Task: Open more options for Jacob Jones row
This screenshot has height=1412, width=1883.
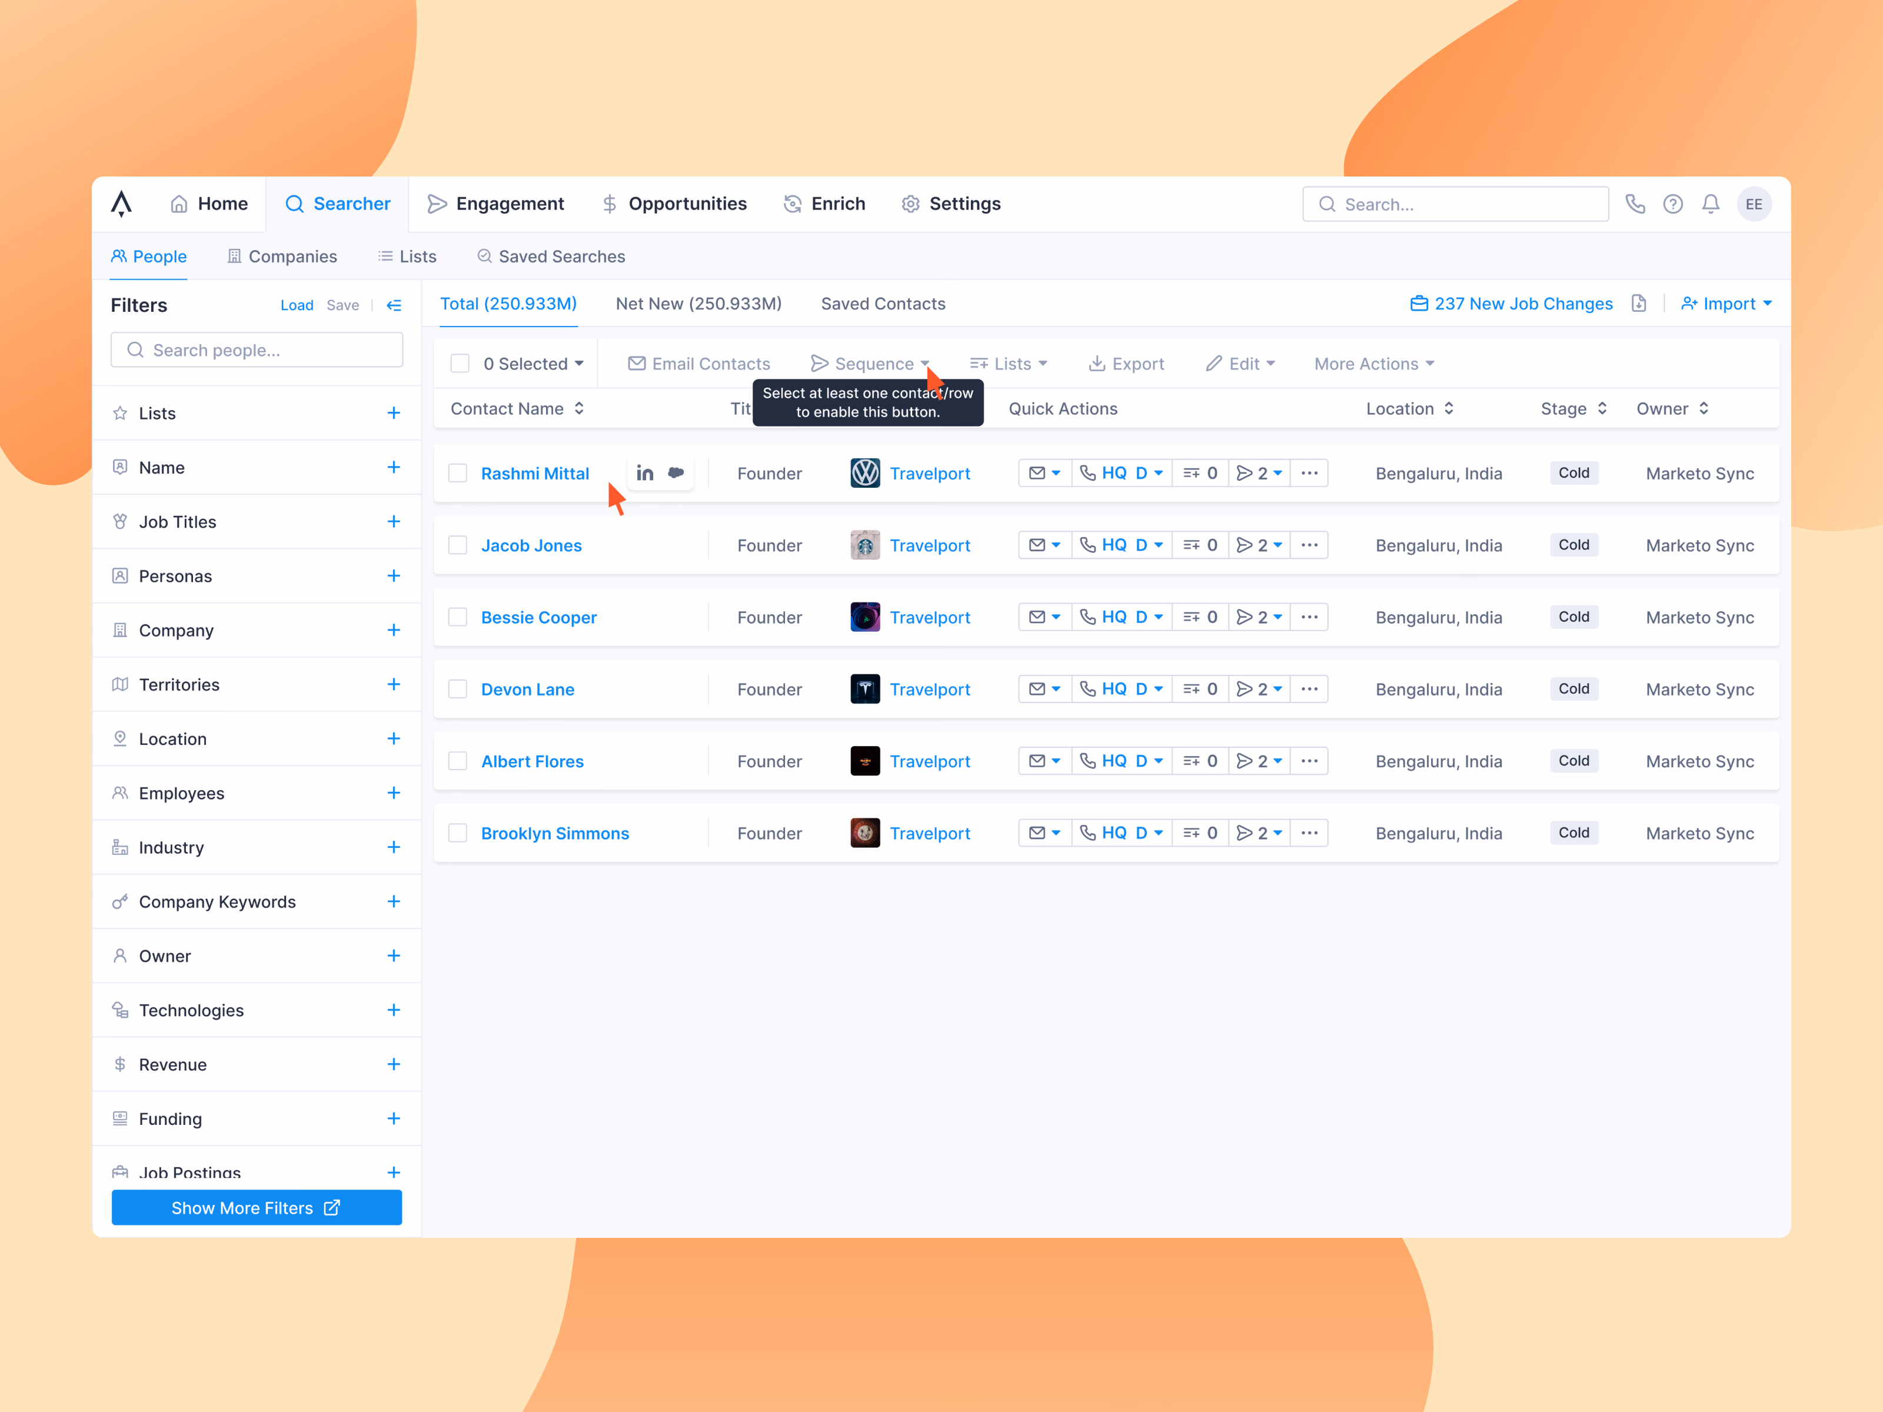Action: pos(1309,545)
